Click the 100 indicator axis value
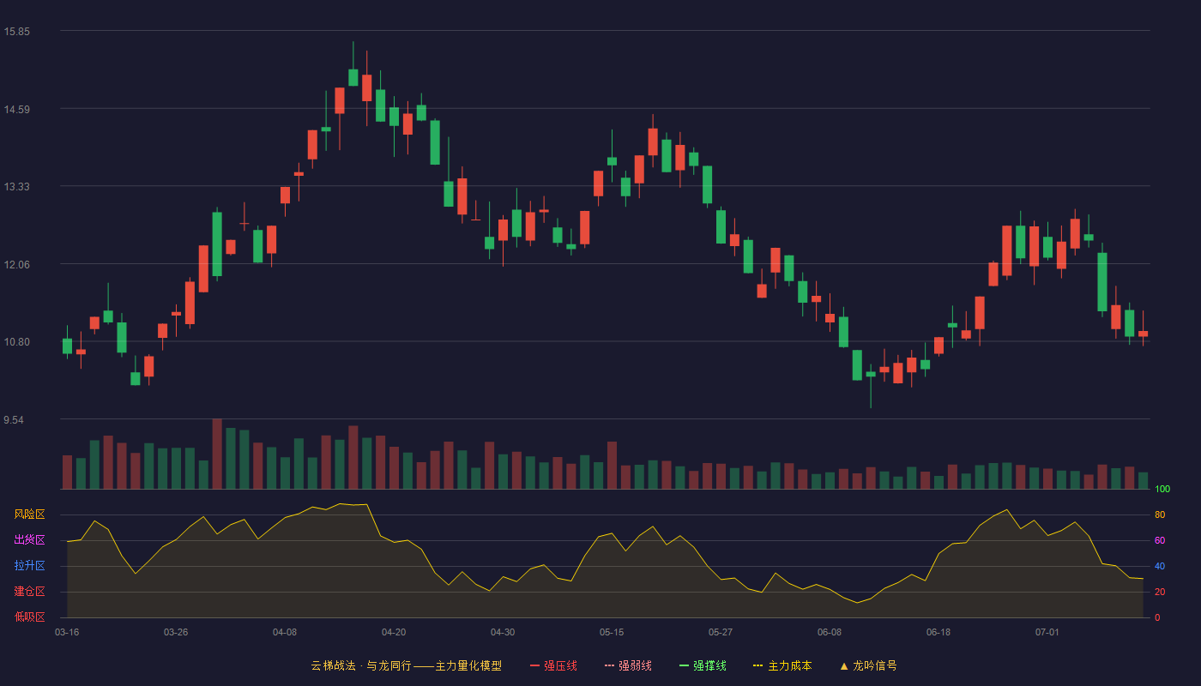Image resolution: width=1201 pixels, height=686 pixels. tap(1162, 489)
